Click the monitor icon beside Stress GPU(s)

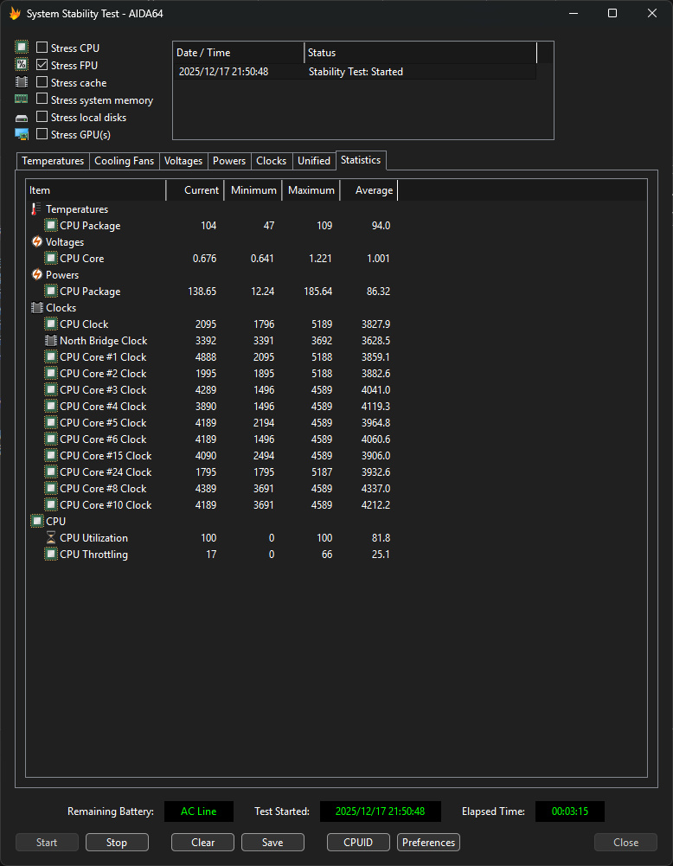click(x=22, y=134)
